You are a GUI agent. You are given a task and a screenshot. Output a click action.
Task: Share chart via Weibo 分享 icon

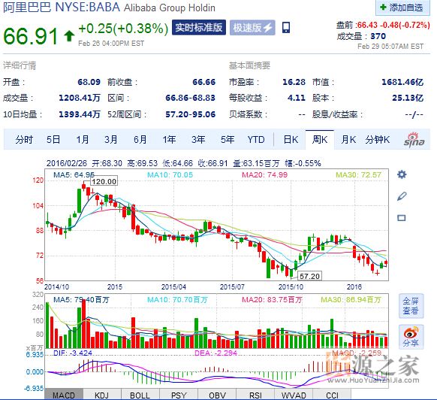coord(411,337)
